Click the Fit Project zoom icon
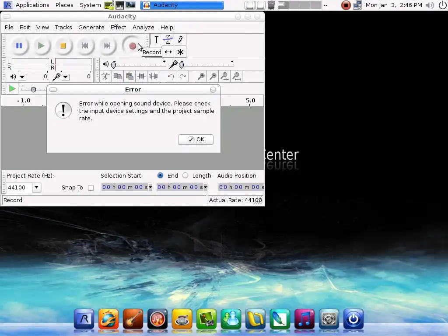Image resolution: width=448 pixels, height=336 pixels. pyautogui.click(x=237, y=76)
